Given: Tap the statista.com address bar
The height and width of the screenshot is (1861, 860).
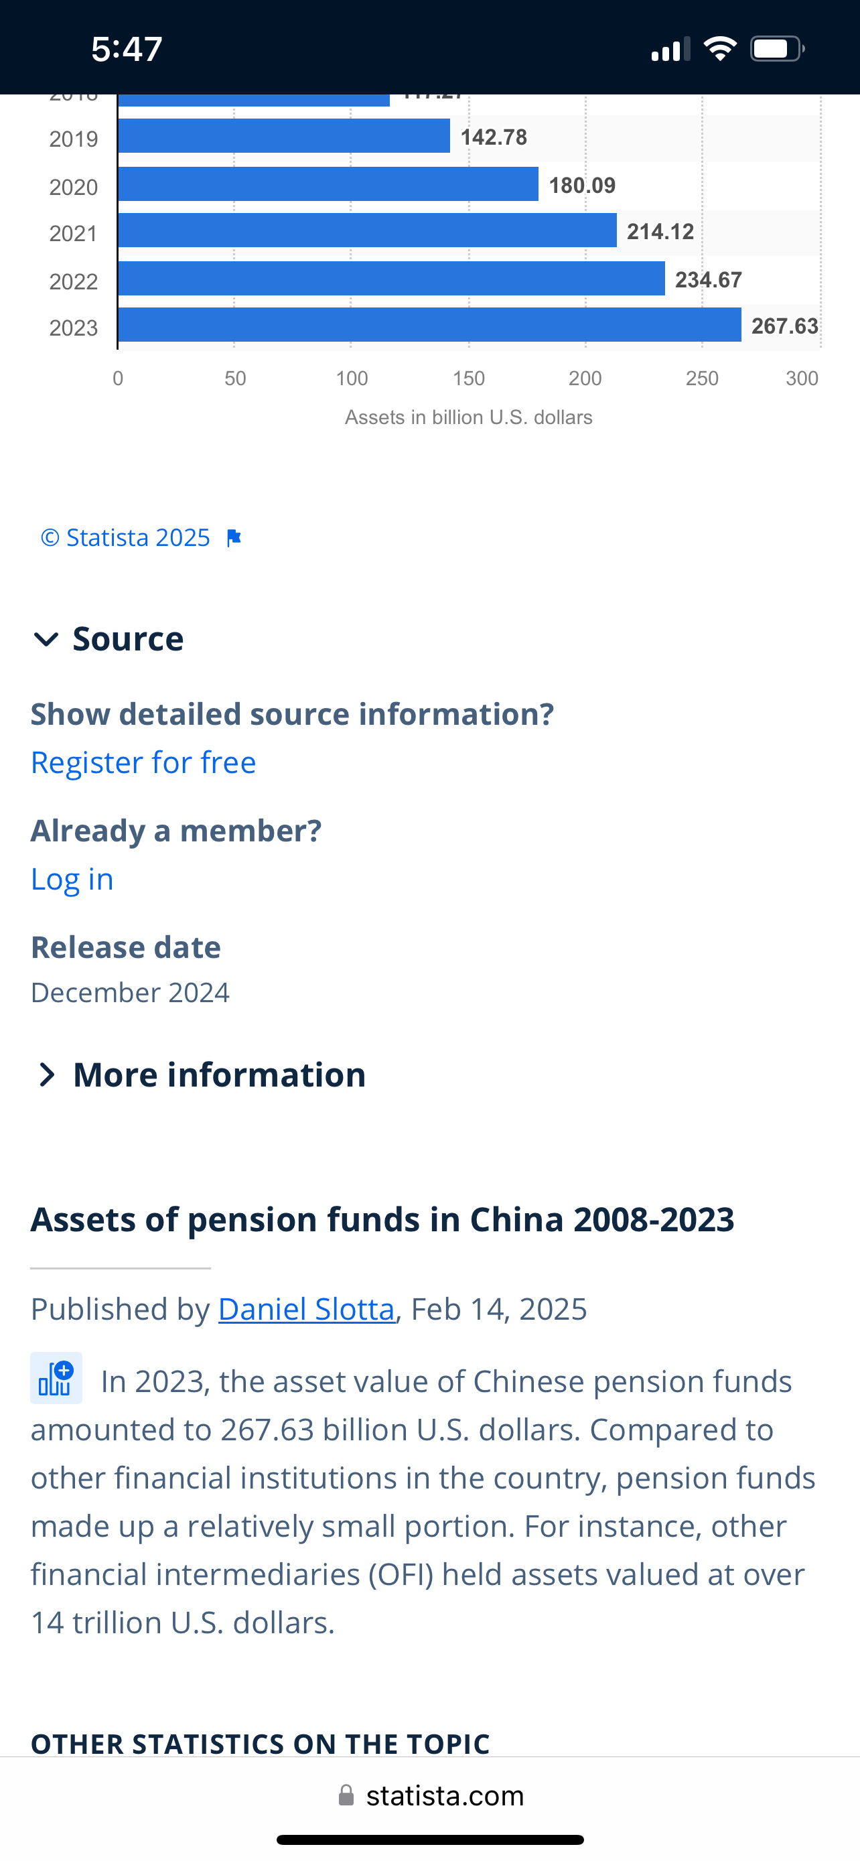Looking at the screenshot, I should [431, 1795].
